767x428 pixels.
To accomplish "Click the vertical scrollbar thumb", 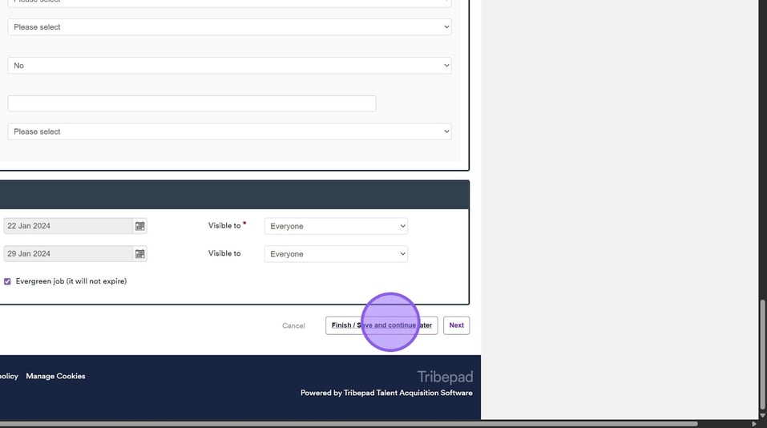I will tap(762, 354).
